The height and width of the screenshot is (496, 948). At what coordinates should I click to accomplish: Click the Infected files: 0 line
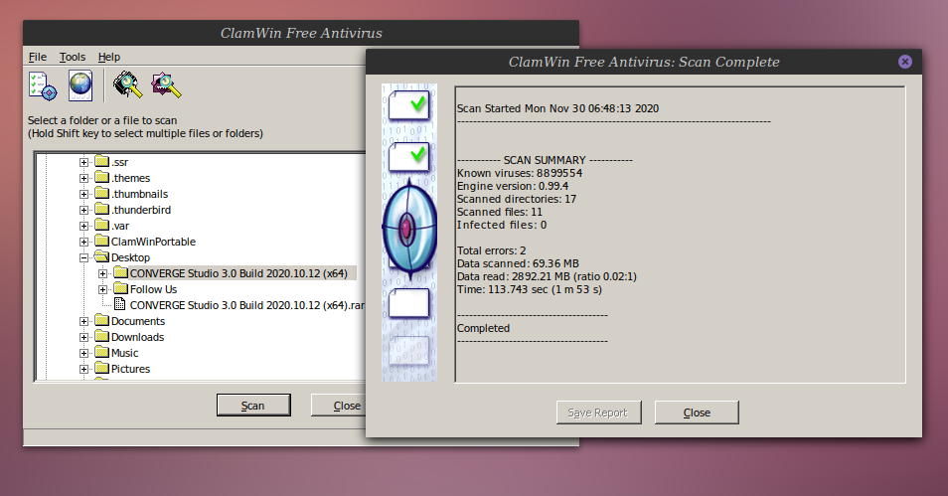point(501,225)
